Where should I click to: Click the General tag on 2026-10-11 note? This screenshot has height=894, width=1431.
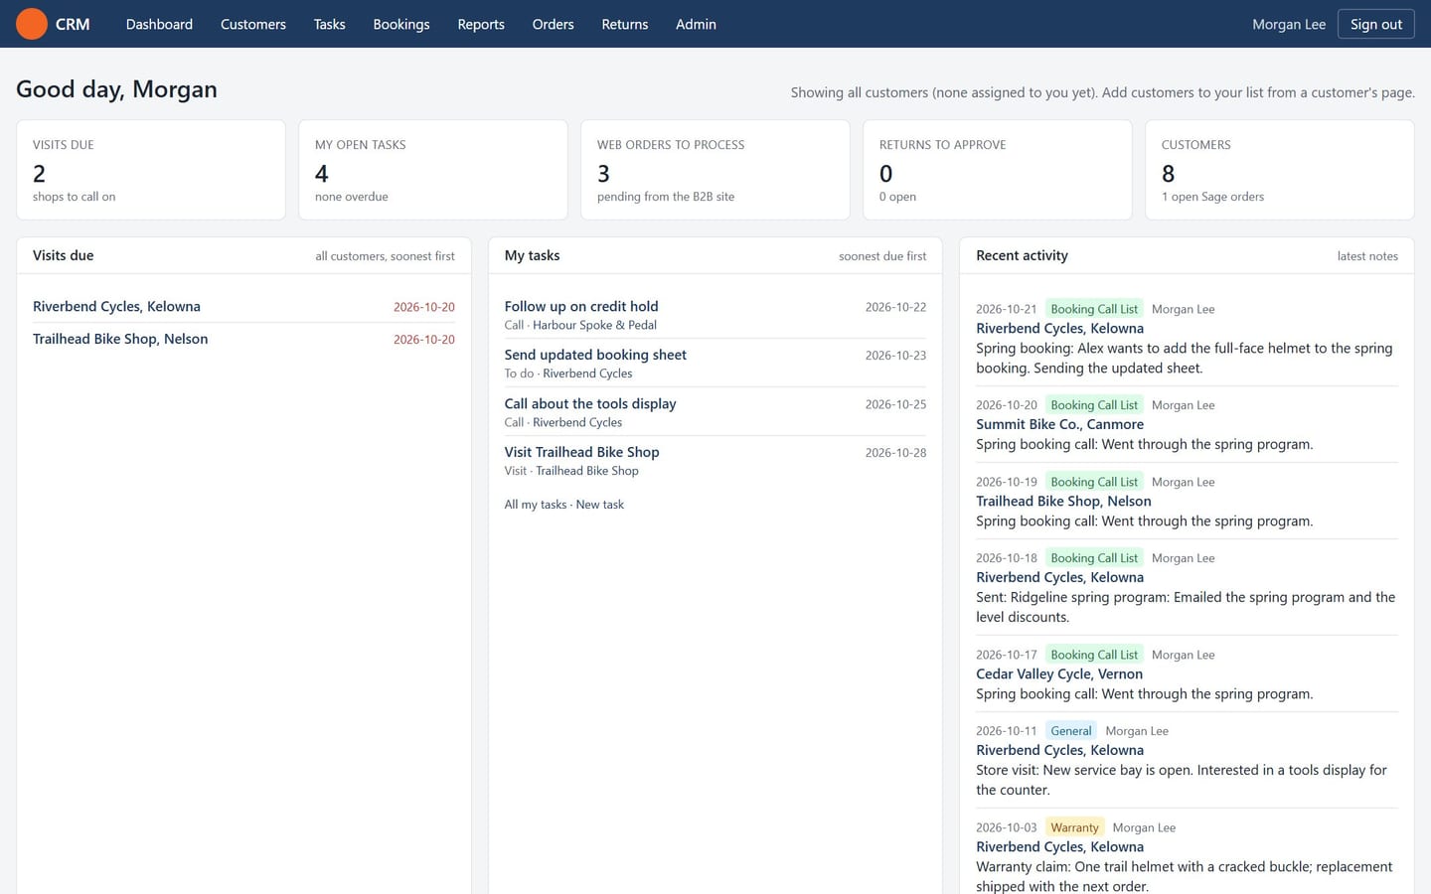(1071, 731)
